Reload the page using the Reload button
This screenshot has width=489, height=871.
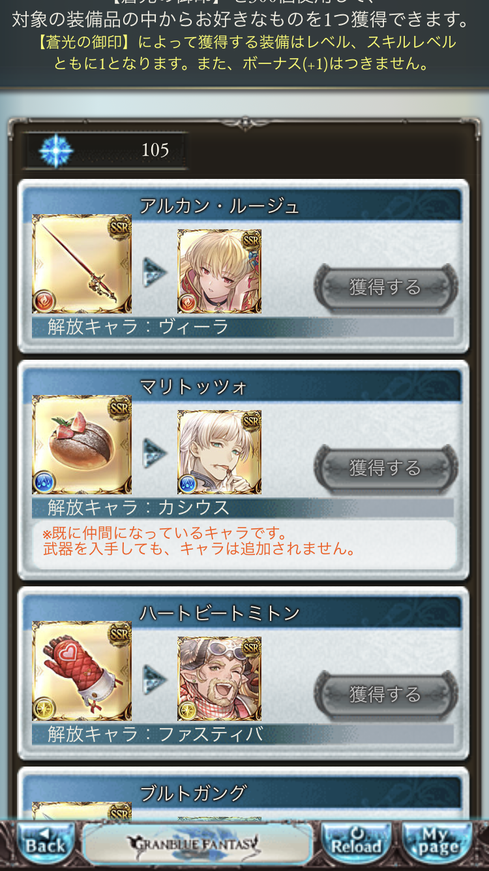(x=356, y=844)
